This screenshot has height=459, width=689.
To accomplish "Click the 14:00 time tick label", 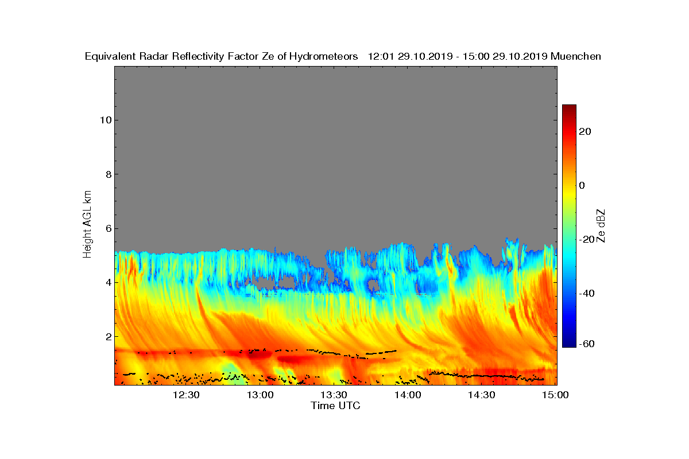I will click(408, 395).
